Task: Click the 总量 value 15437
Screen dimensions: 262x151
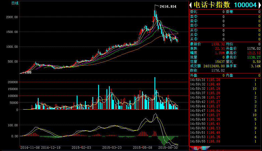Action: pos(220,62)
